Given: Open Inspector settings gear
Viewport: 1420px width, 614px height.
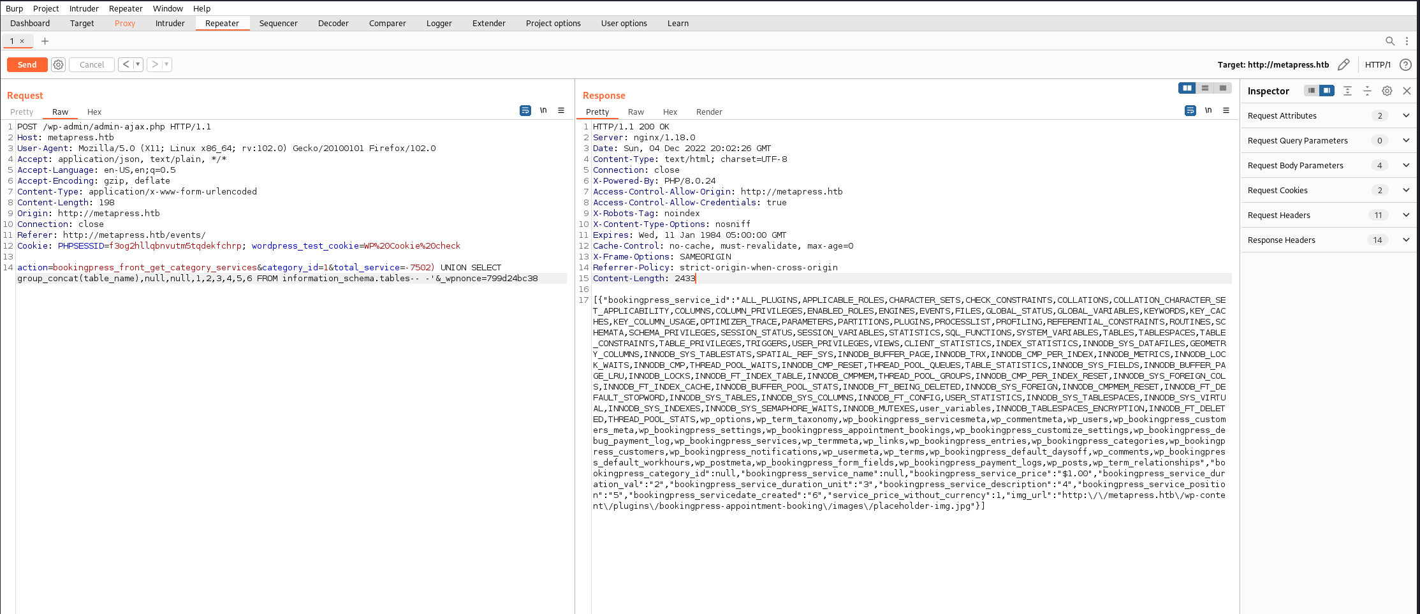Looking at the screenshot, I should click(x=1387, y=91).
